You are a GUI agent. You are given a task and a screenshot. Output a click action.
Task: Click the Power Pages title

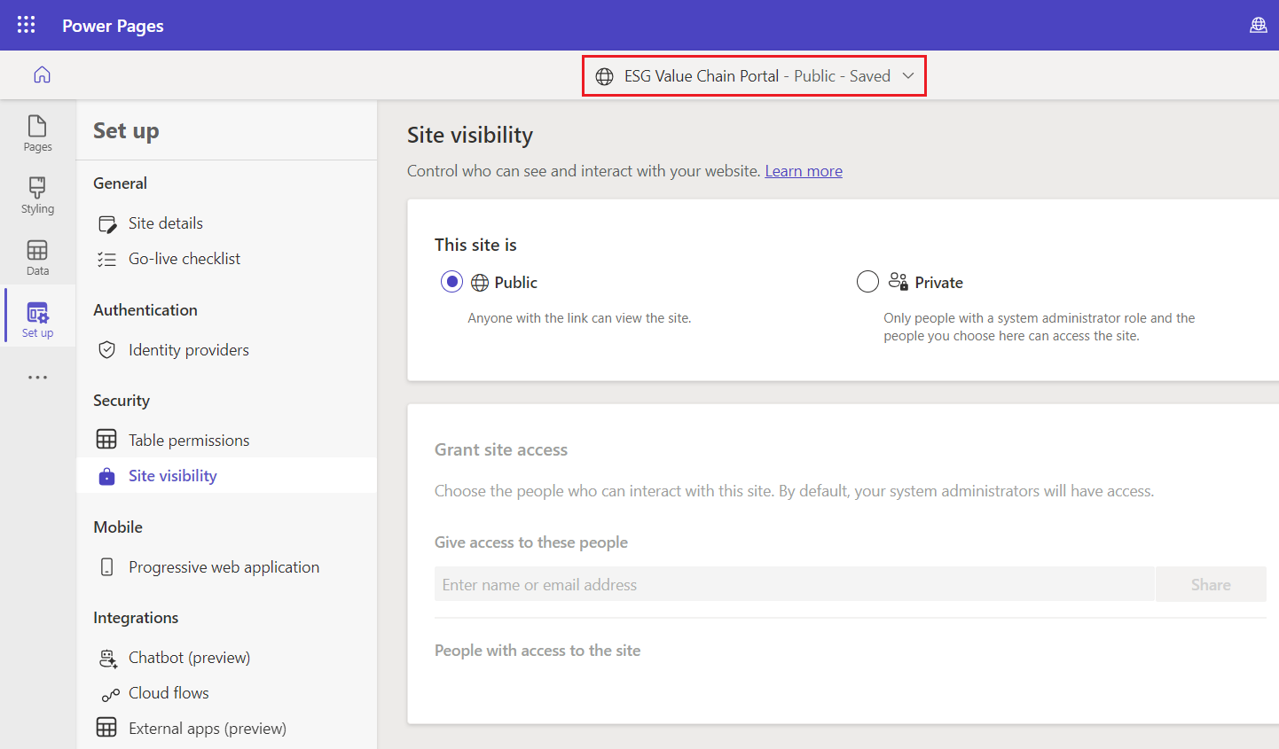pos(113,26)
